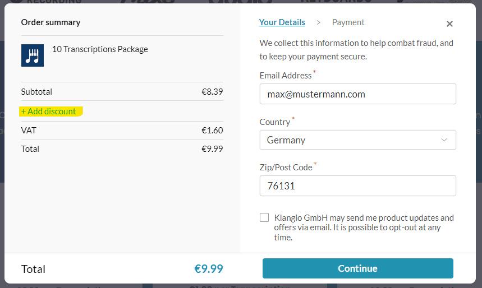Click the Subtotal €8.39 amount
This screenshot has width=482, height=288.
click(212, 92)
